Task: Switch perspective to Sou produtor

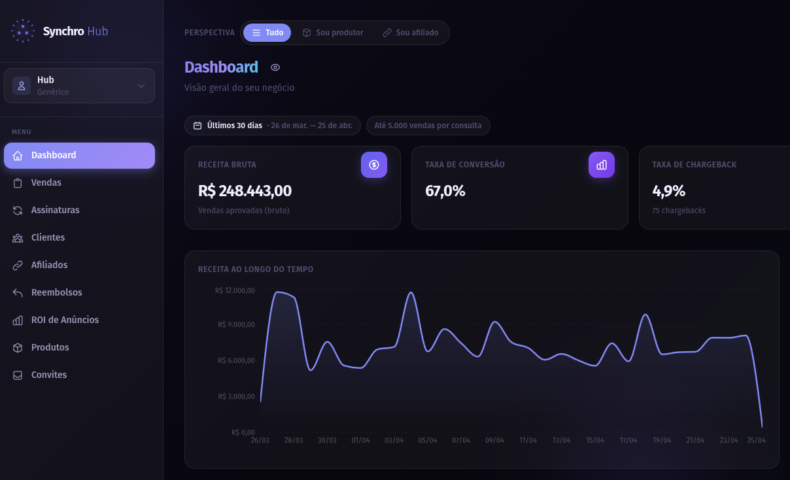Action: click(332, 33)
